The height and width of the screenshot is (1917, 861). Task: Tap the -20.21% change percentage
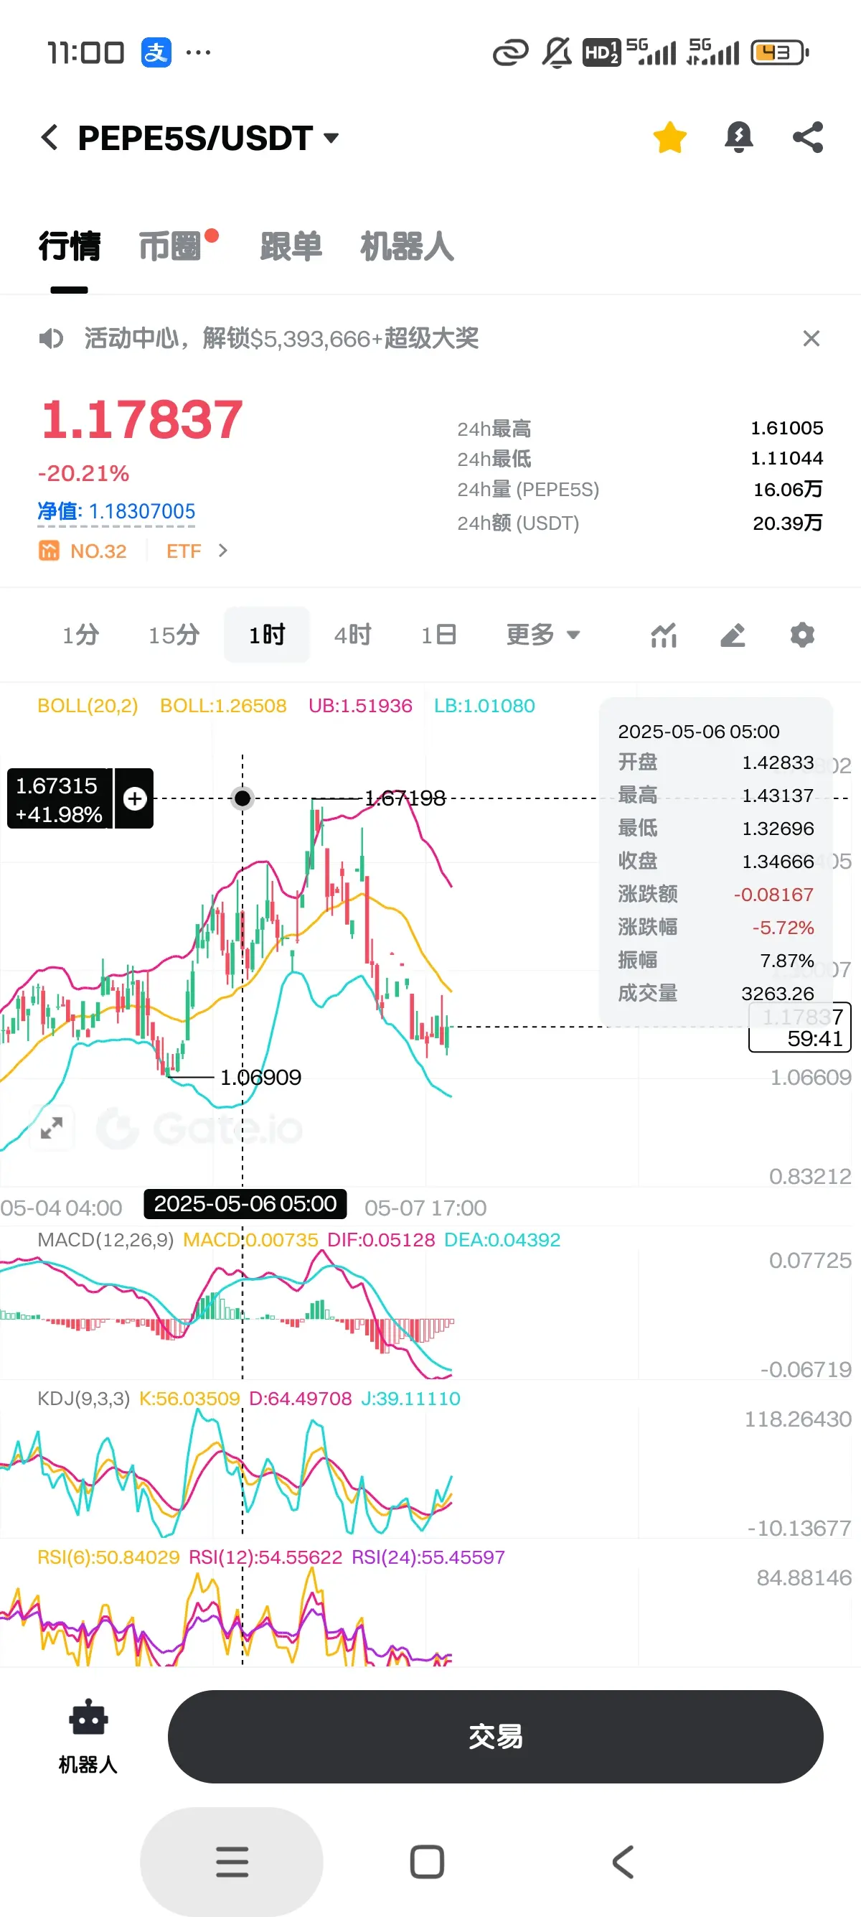pyautogui.click(x=83, y=473)
